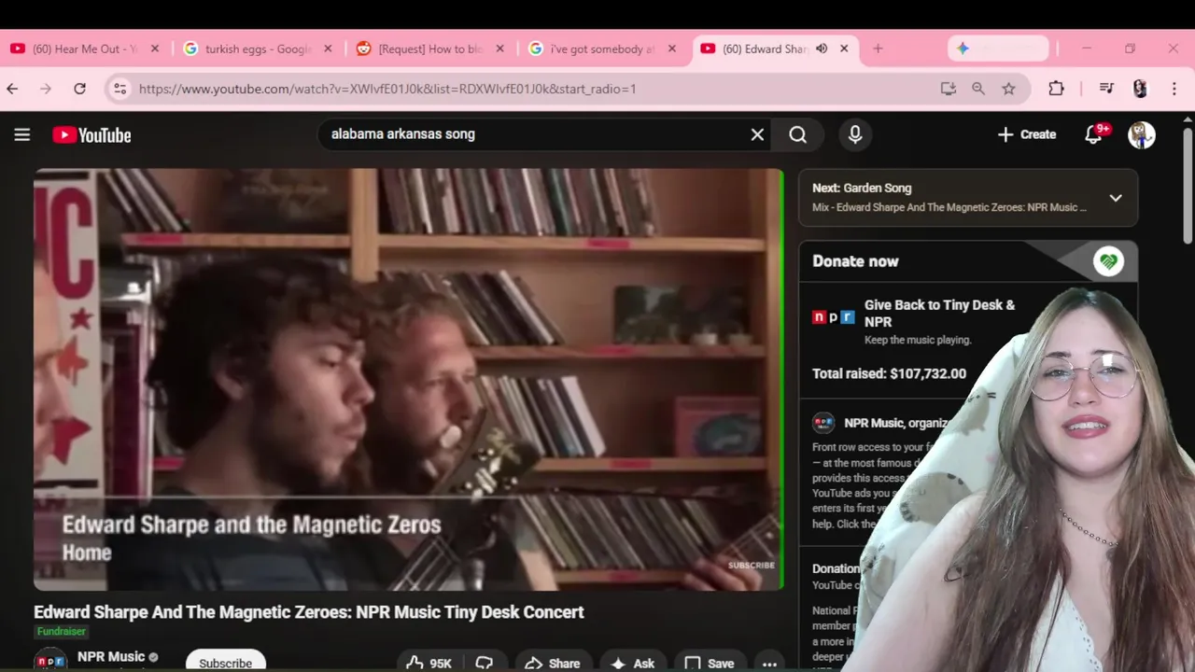Install app icon in the address bar
The height and width of the screenshot is (672, 1195).
click(x=949, y=89)
